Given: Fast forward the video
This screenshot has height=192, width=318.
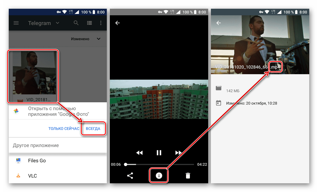Looking at the screenshot, I should [178, 153].
